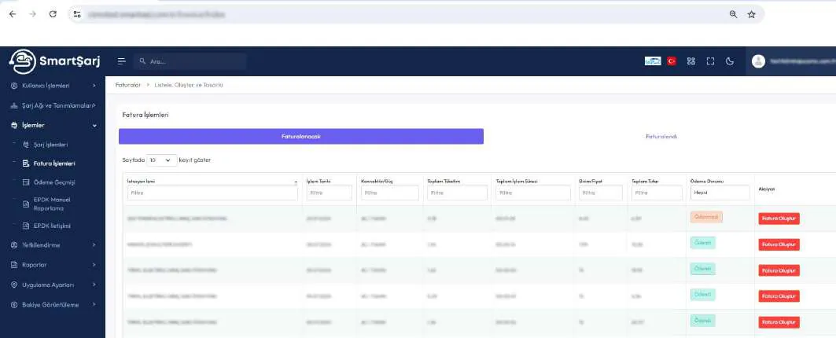The image size is (836, 338).
Task: Reload the page in browser
Action: pos(53,14)
